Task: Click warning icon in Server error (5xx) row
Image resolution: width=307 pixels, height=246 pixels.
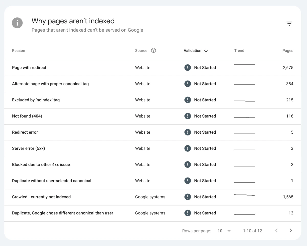Action: [188, 148]
